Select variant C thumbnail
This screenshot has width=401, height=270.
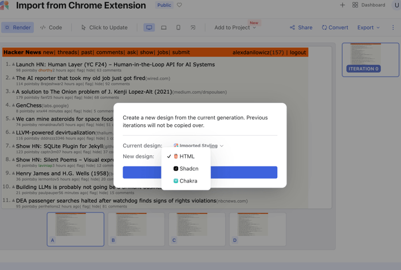tap(197, 229)
